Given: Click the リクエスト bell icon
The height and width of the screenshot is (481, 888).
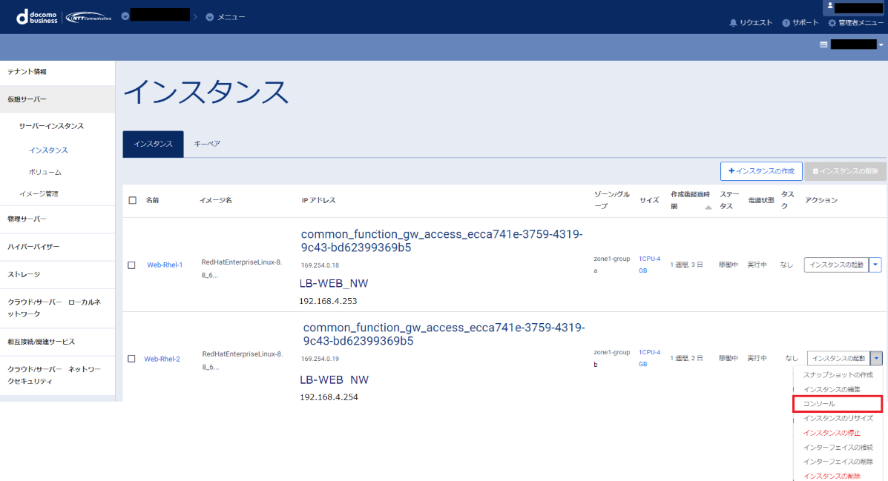Looking at the screenshot, I should tap(733, 23).
